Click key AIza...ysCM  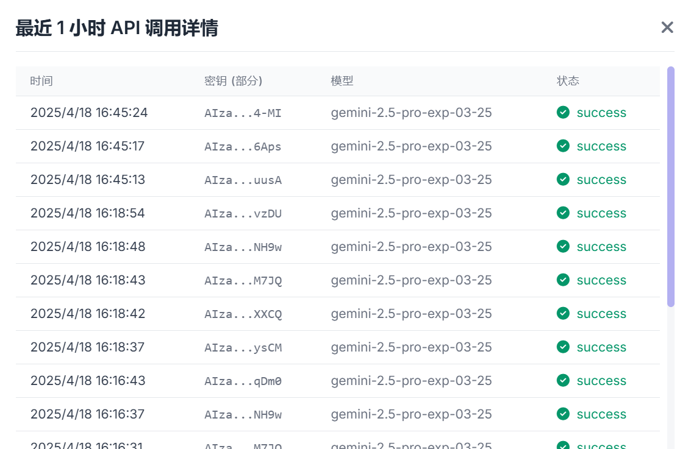coord(243,348)
